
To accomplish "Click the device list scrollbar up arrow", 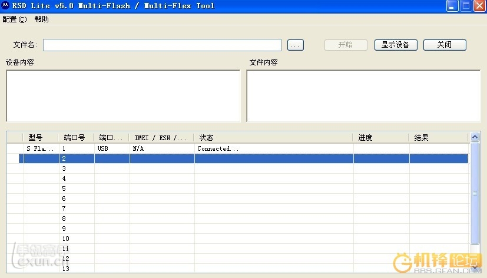I will 475,137.
